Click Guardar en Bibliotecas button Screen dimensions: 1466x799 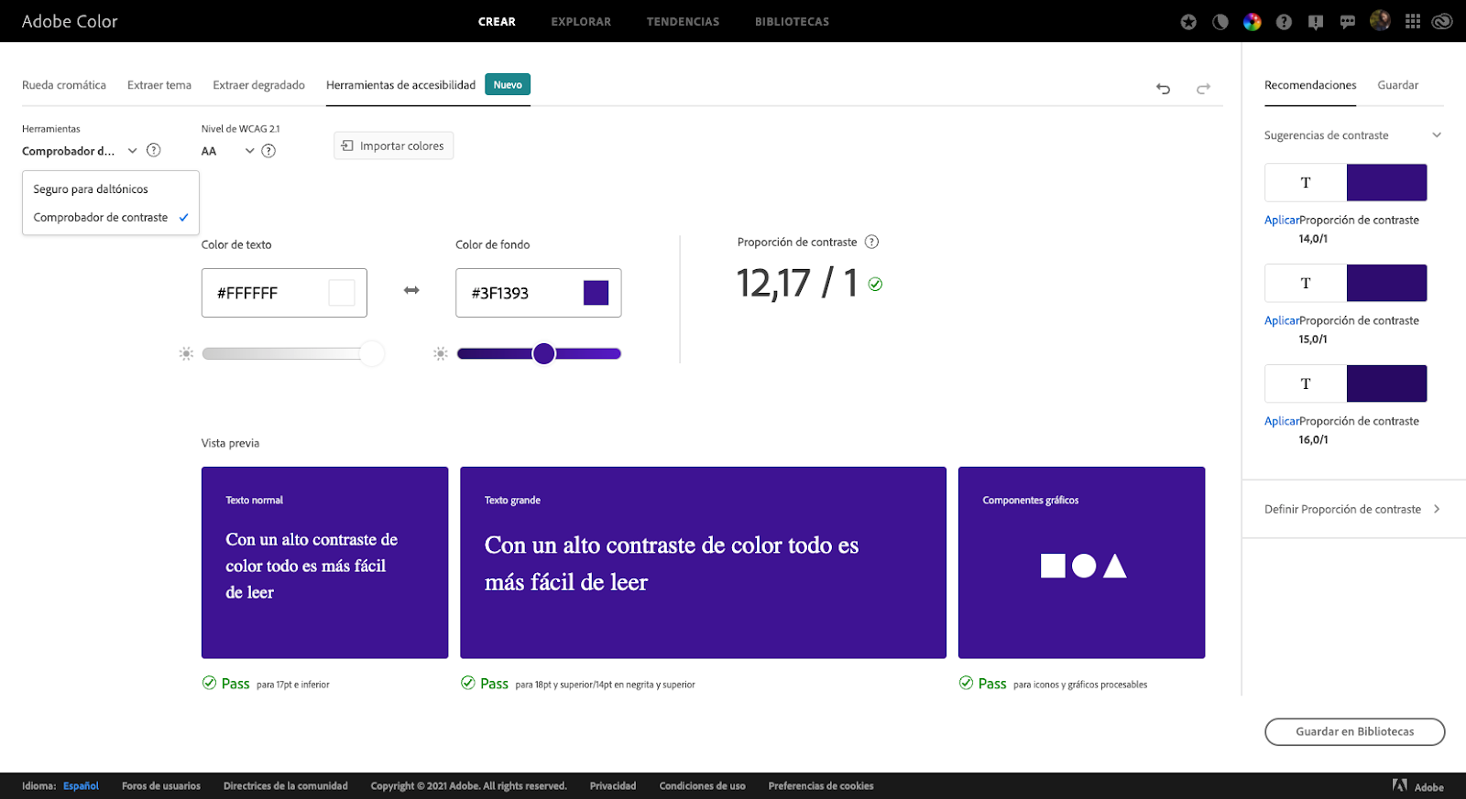[1354, 731]
